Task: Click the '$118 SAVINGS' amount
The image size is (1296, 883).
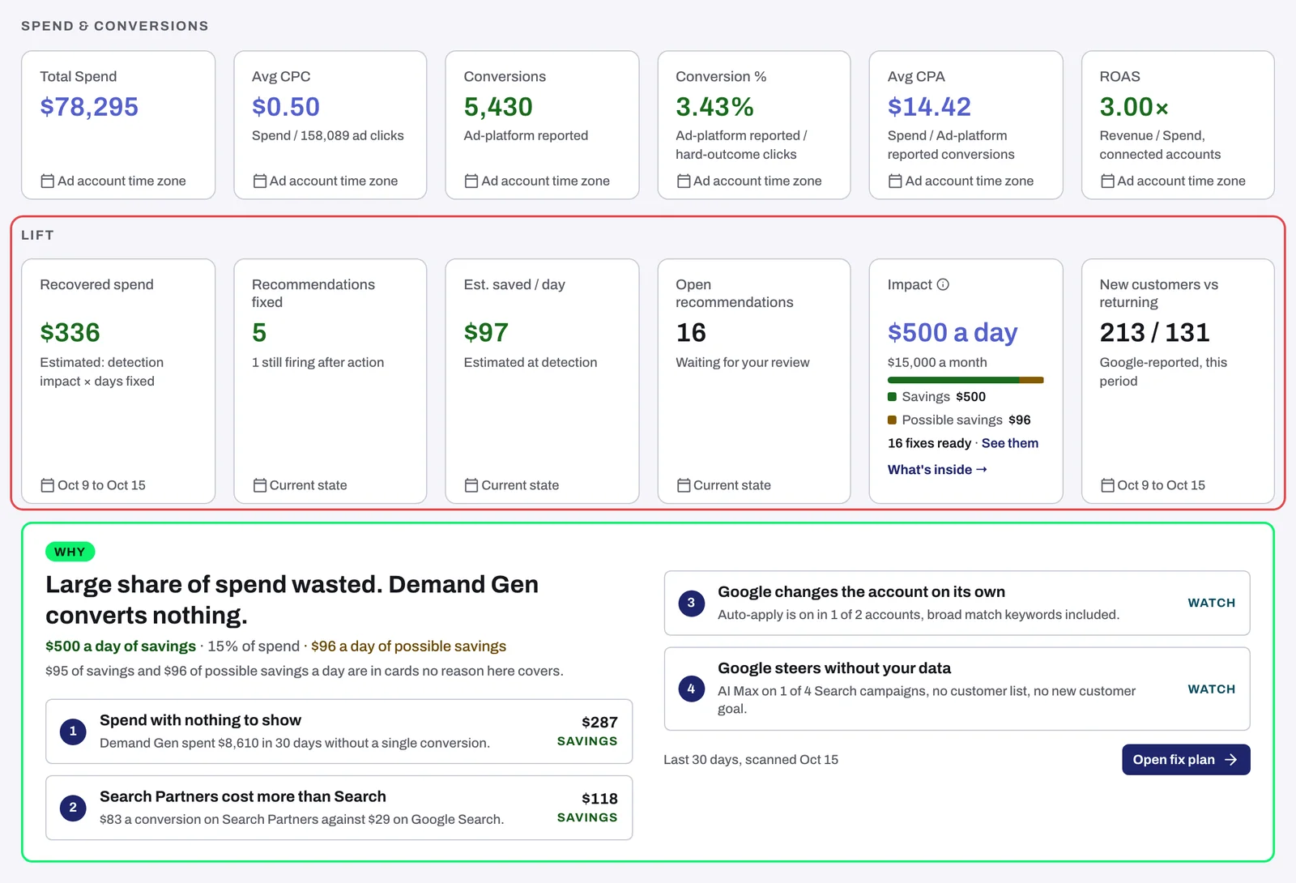Action: [x=587, y=808]
